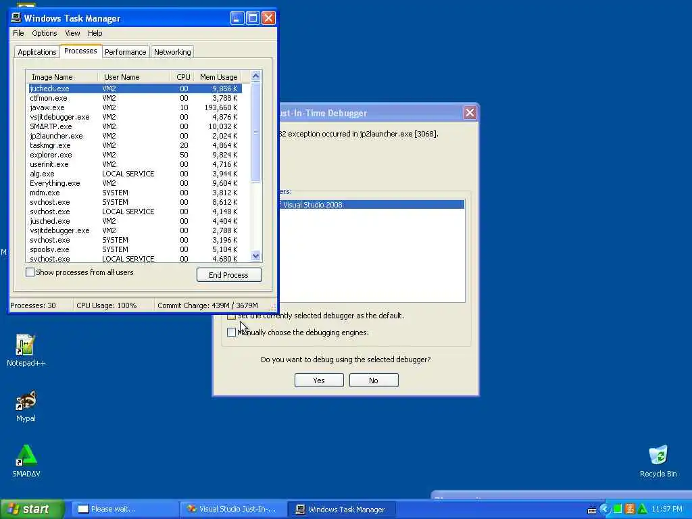Select Visual Studio 2008 in debugger list
Screen dimensions: 692x519
371,204
